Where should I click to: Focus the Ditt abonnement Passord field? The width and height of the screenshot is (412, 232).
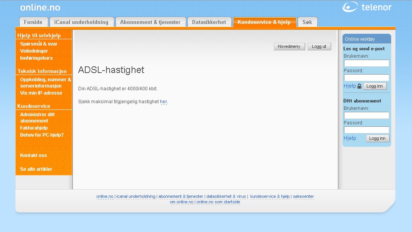[366, 130]
